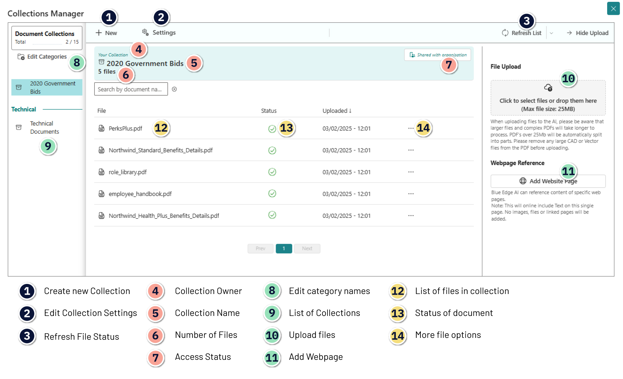
Task: Open collection Settings
Action: coord(159,33)
